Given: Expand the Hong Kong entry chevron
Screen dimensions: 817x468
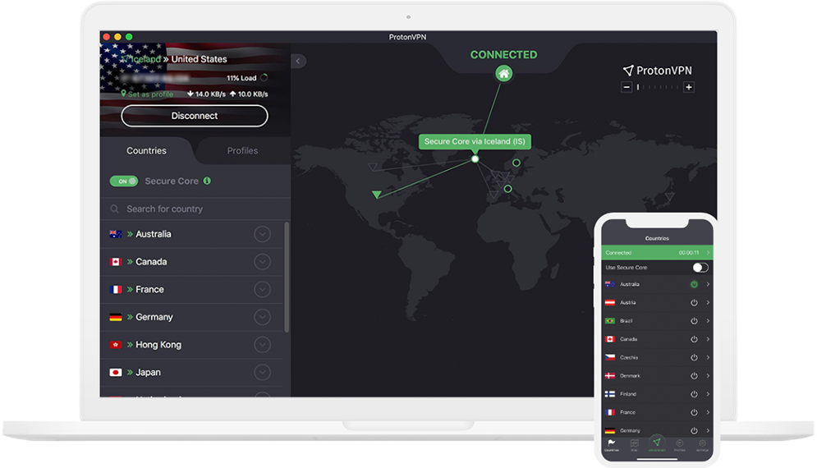Looking at the screenshot, I should point(262,345).
